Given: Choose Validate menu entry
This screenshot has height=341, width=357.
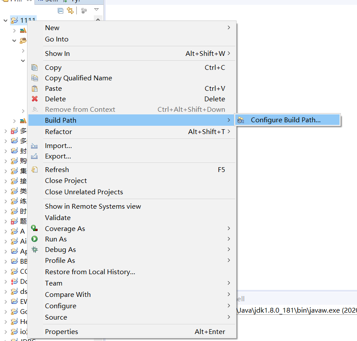Looking at the screenshot, I should coord(132,218).
